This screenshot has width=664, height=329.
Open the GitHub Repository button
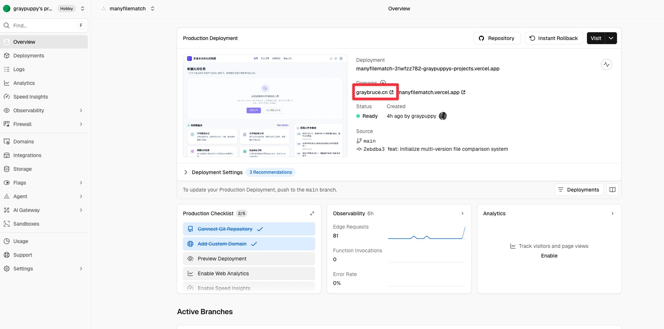point(497,38)
